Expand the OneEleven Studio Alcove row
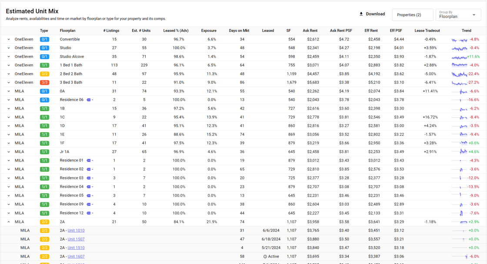Screen dimensions: 487x264 pyautogui.click(x=9, y=57)
